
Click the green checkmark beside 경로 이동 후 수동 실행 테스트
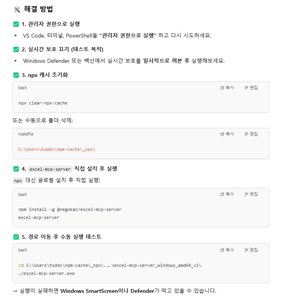pyautogui.click(x=16, y=237)
